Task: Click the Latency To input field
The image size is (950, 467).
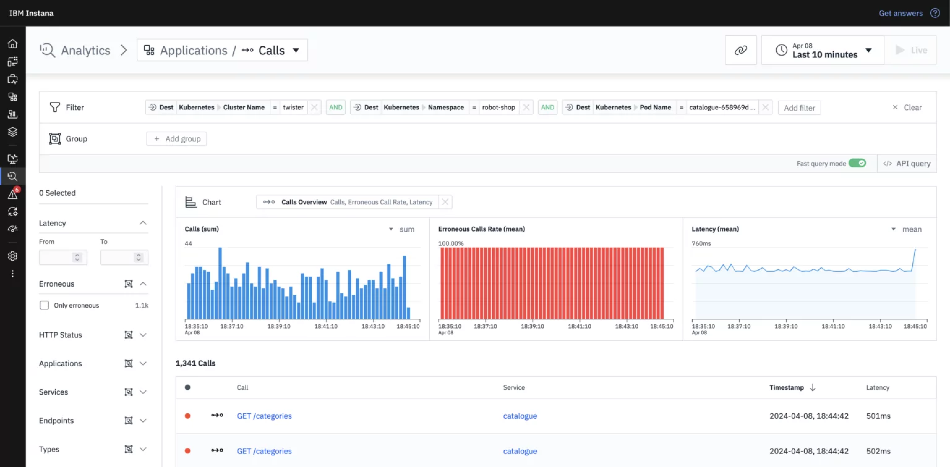Action: 124,257
